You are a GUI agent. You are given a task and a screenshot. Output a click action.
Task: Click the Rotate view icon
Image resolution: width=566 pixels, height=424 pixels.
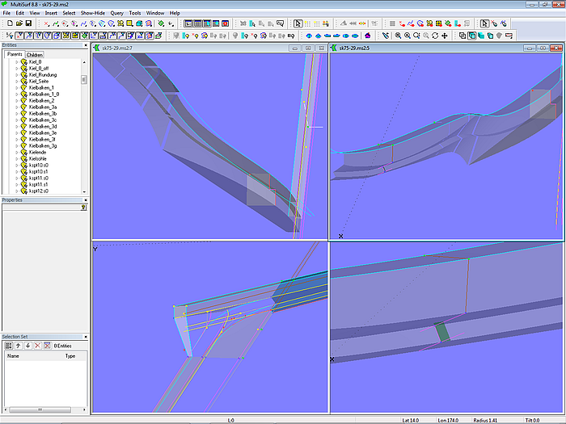point(435,36)
